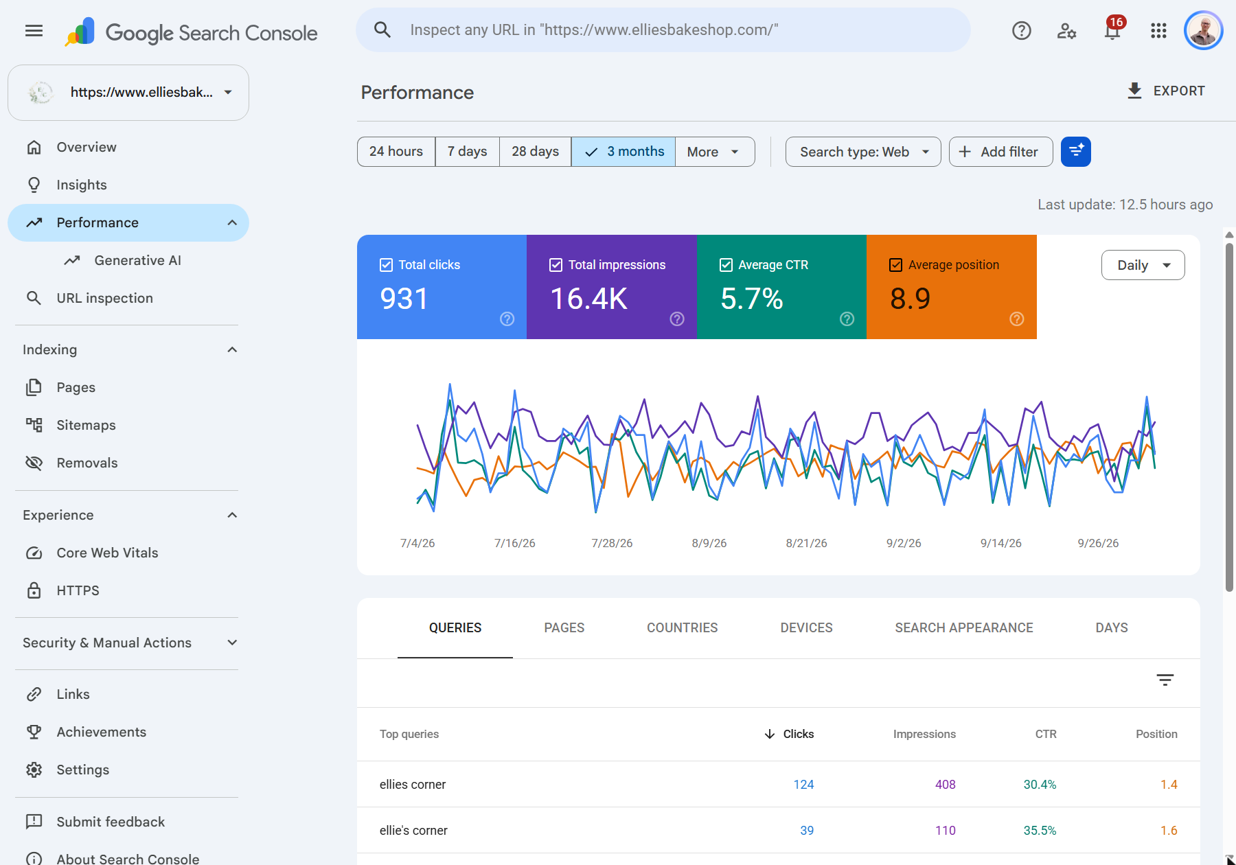Click the "ellies corner" query row
Image resolution: width=1236 pixels, height=865 pixels.
[779, 785]
